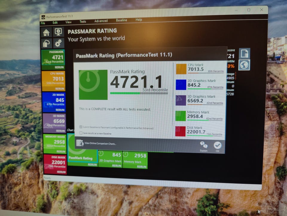The height and width of the screenshot is (216, 287).
Task: Click the purple 3D Graphics Mark icon
Action: (181, 101)
